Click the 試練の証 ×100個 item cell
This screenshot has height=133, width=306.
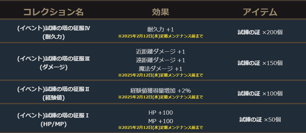tap(260, 93)
